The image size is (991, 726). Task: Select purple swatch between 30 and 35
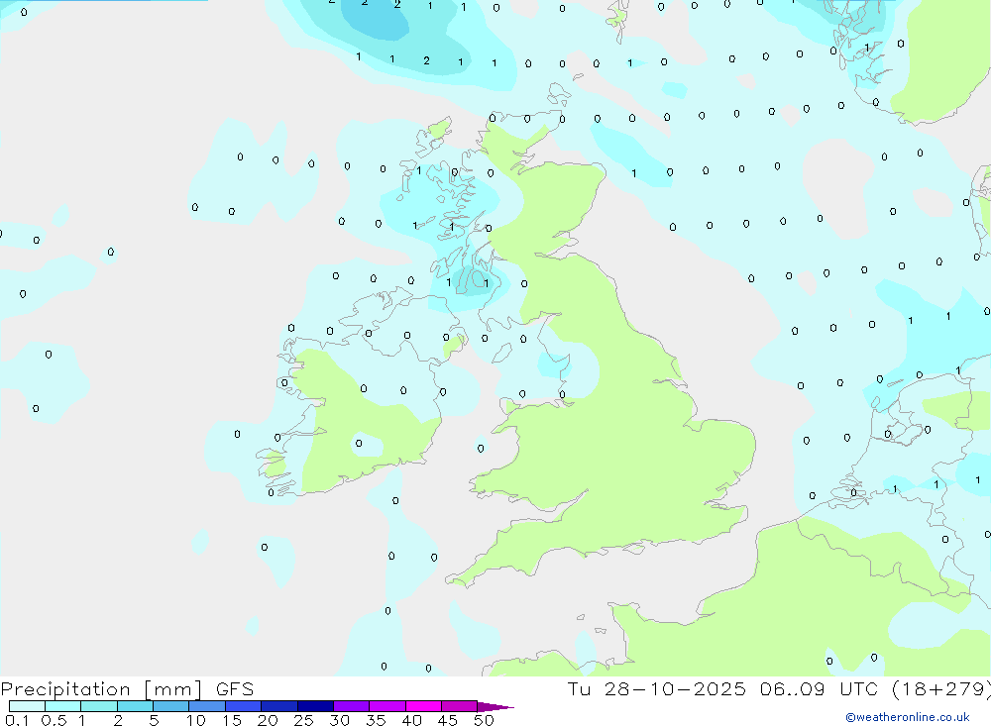click(352, 706)
